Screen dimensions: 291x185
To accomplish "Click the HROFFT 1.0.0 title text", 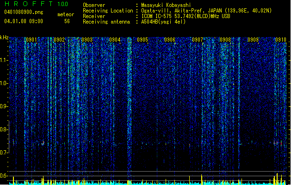I will tap(36, 4).
